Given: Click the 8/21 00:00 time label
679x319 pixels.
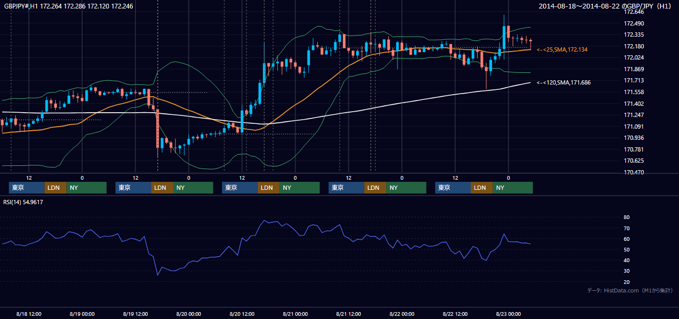Looking at the screenshot, I should [x=295, y=314].
